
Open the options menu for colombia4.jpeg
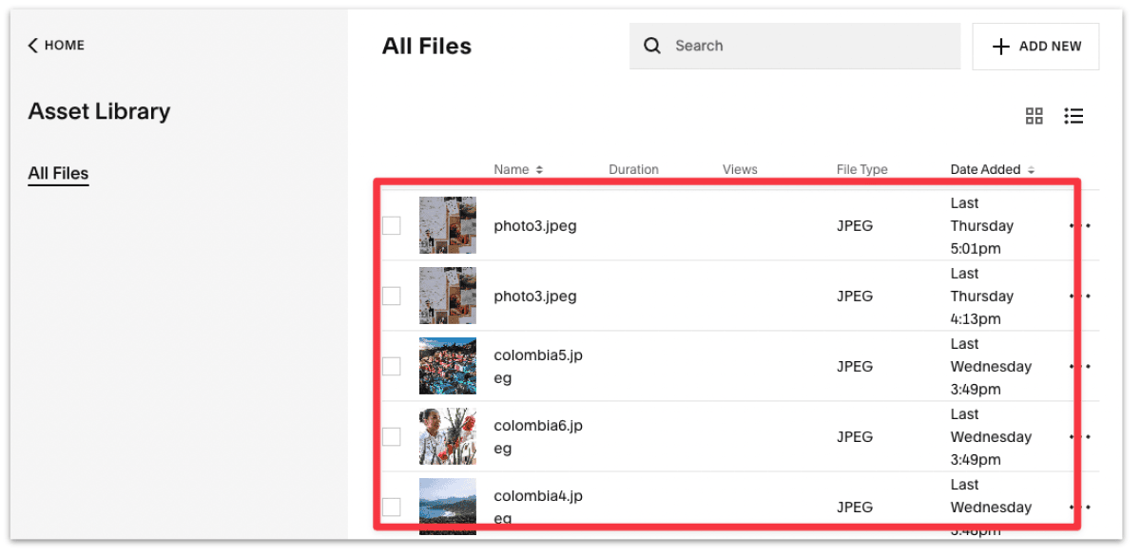[x=1079, y=507]
